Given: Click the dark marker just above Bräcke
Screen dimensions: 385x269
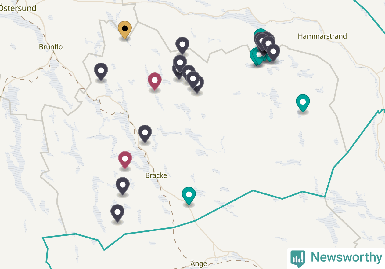Looking at the screenshot, I should click(x=145, y=134).
